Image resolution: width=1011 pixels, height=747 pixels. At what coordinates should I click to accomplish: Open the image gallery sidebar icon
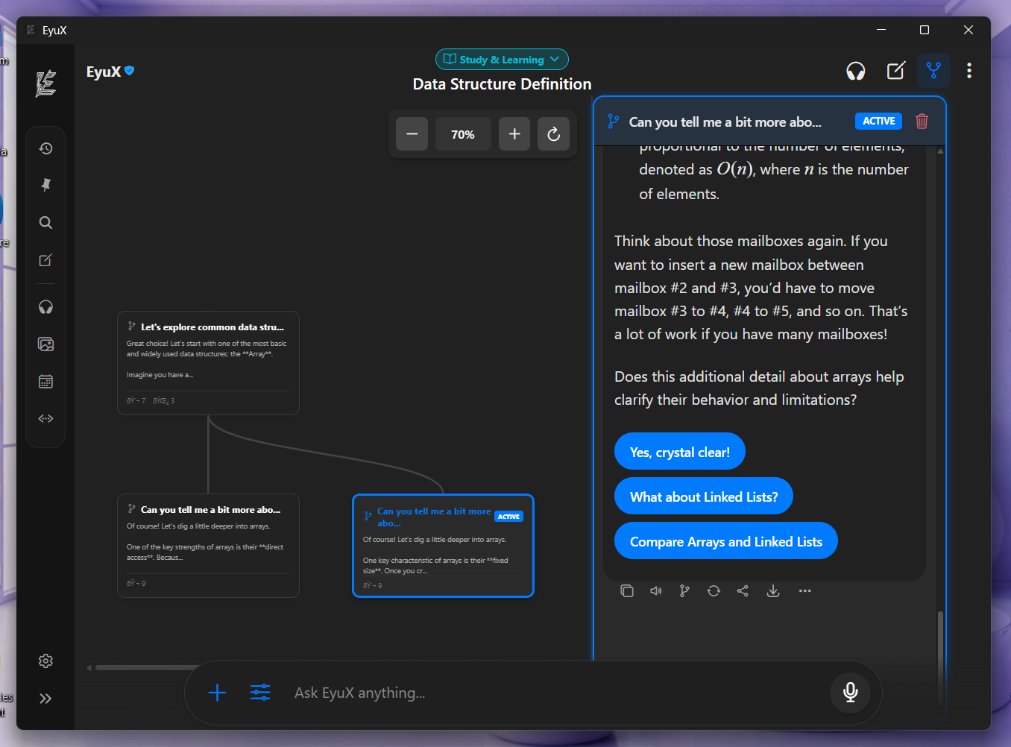coord(45,344)
